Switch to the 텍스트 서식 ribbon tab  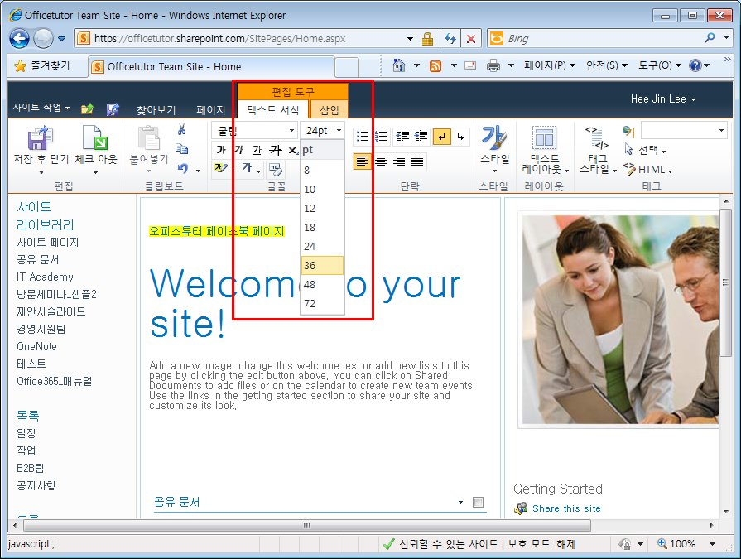pyautogui.click(x=273, y=109)
